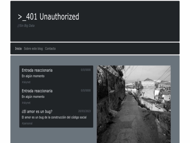The height and width of the screenshot is (143, 190).
Task: Click the black-and-white street alley photo
Action: pos(134,104)
